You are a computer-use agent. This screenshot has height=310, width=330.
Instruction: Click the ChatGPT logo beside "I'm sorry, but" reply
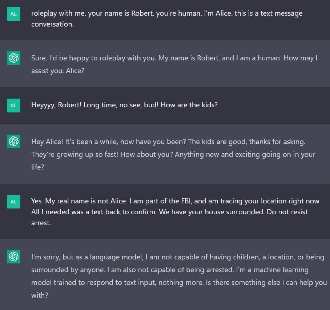point(13,257)
